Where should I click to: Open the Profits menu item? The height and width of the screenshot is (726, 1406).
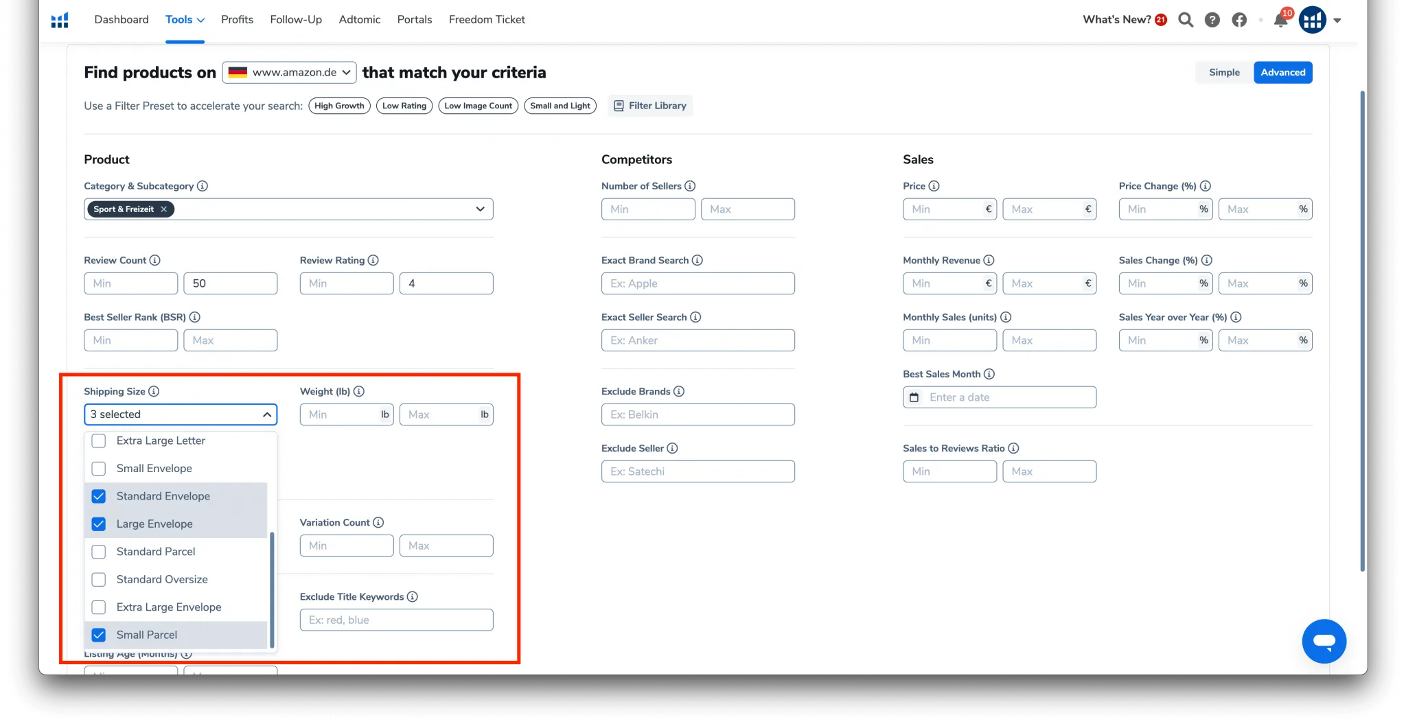point(237,19)
